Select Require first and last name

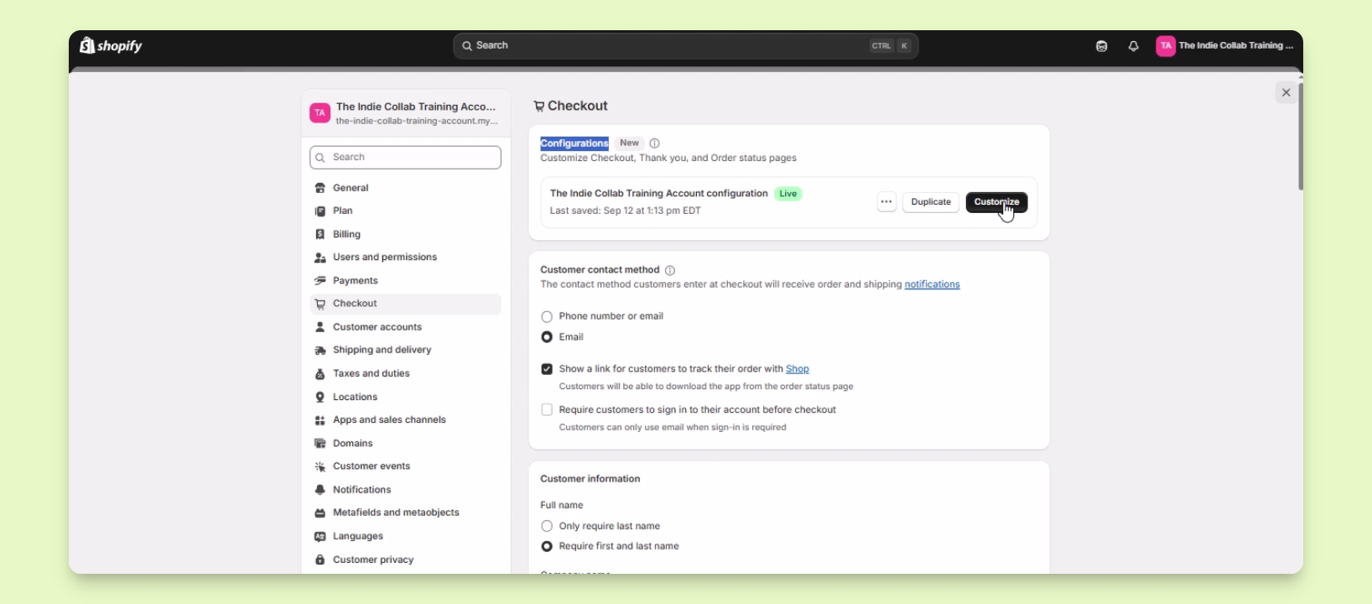tap(547, 547)
